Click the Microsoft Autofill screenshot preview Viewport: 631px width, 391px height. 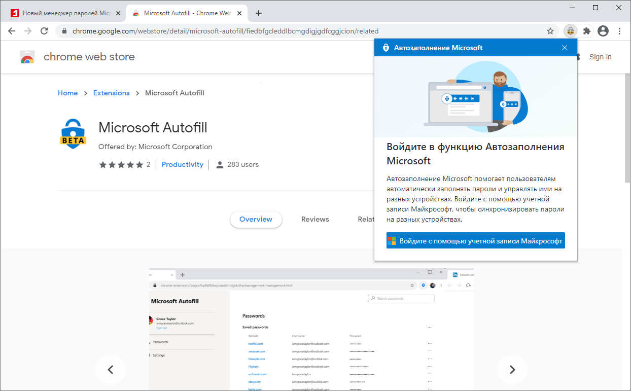tap(311, 330)
